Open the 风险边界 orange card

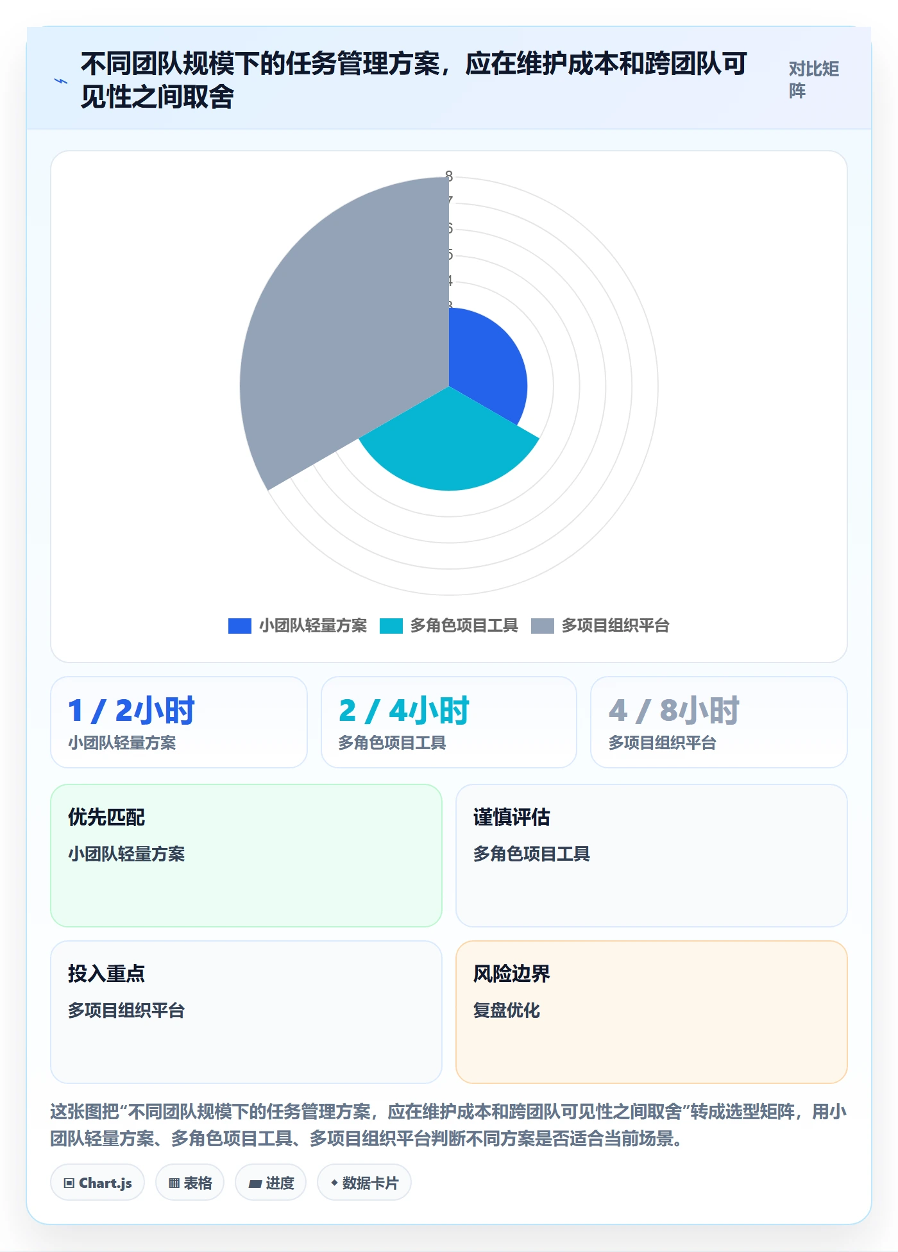click(x=652, y=1012)
